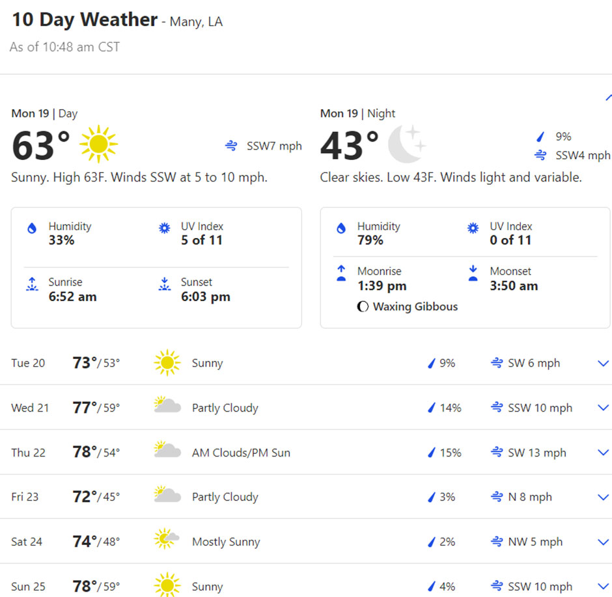Click the partly cloudy icon for Wed 21
The width and height of the screenshot is (612, 597).
167,406
